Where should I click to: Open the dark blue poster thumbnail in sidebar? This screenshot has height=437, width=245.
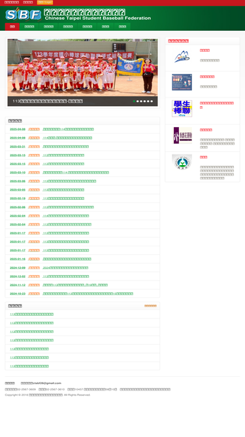[x=182, y=82]
